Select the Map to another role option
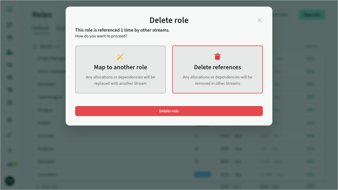 (x=120, y=69)
